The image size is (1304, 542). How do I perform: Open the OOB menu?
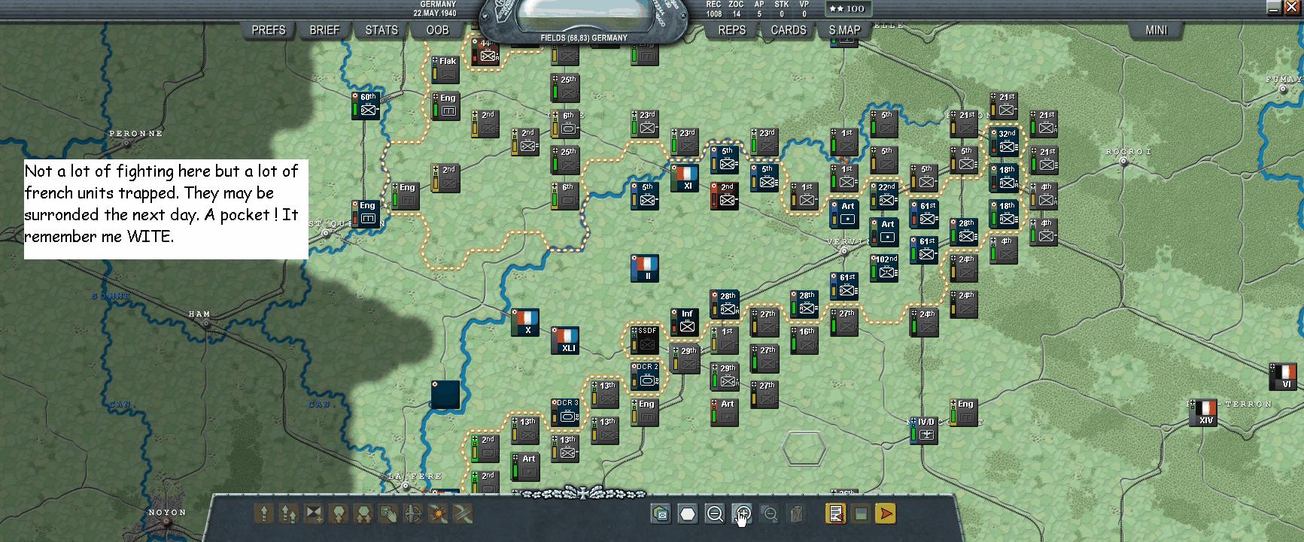pyautogui.click(x=437, y=30)
